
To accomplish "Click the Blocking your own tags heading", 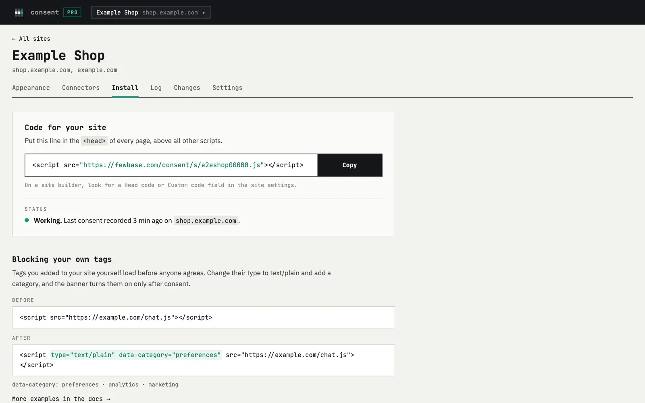I will pos(62,260).
